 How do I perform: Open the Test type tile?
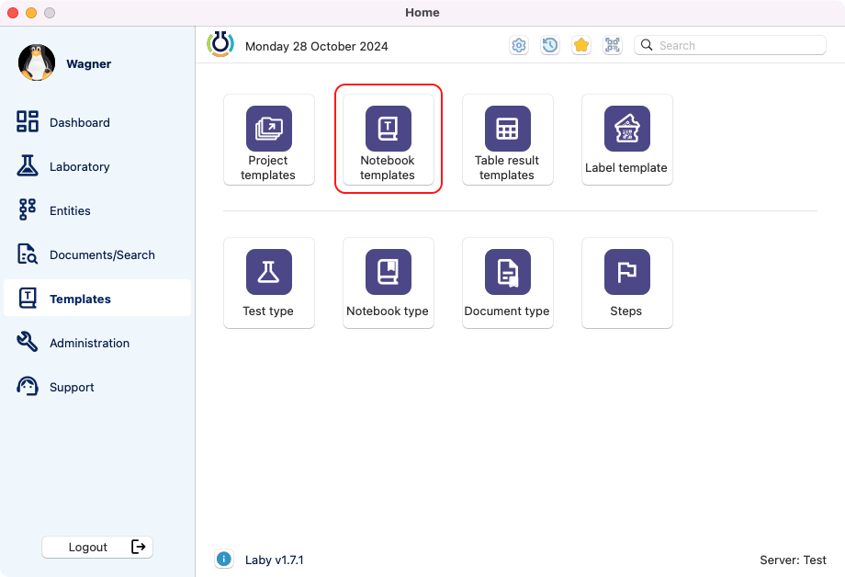tap(269, 283)
